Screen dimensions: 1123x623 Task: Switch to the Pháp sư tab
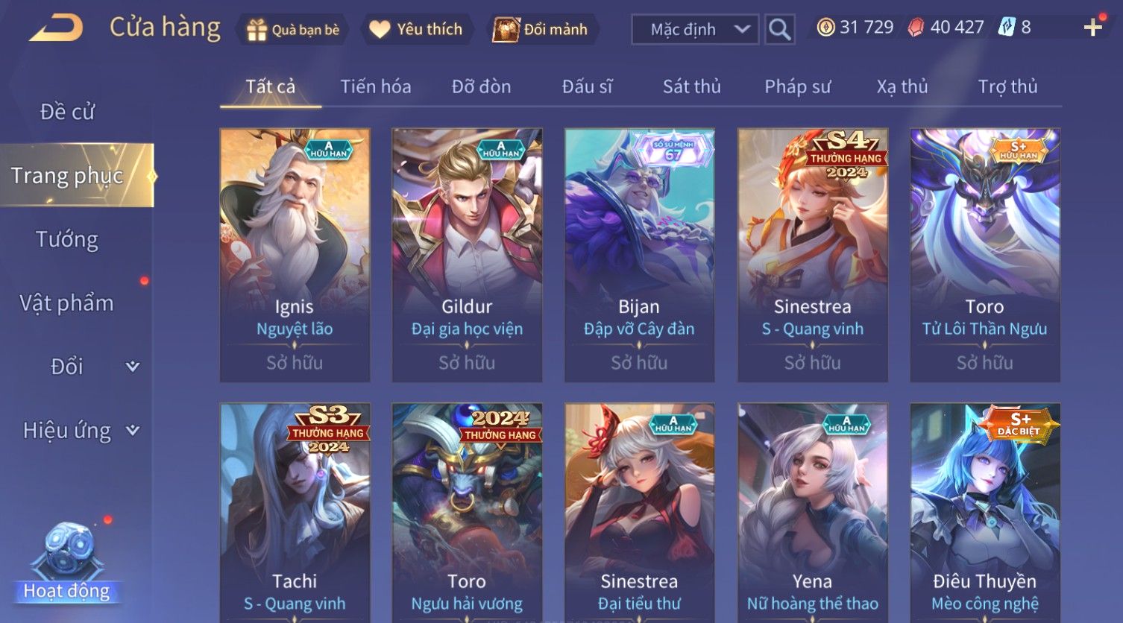click(797, 86)
